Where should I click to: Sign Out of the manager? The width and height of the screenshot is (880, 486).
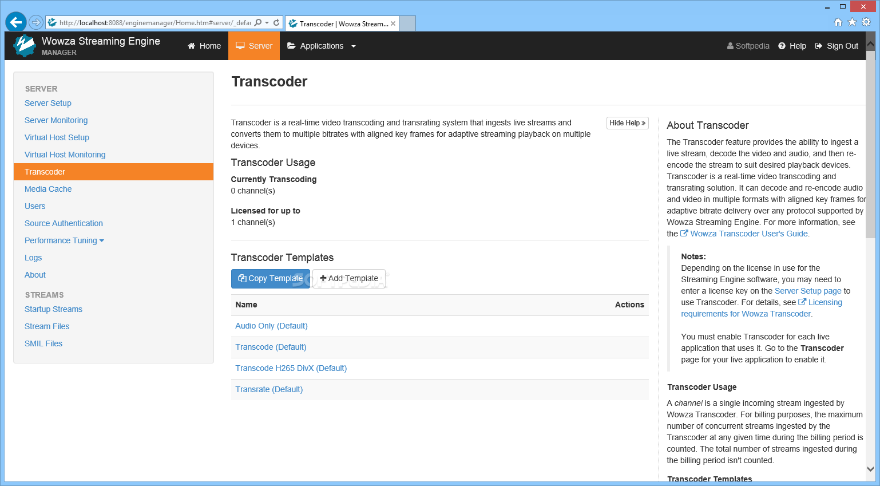tap(837, 46)
